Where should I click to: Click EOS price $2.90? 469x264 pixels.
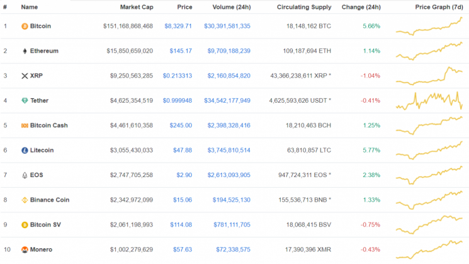pyautogui.click(x=184, y=175)
